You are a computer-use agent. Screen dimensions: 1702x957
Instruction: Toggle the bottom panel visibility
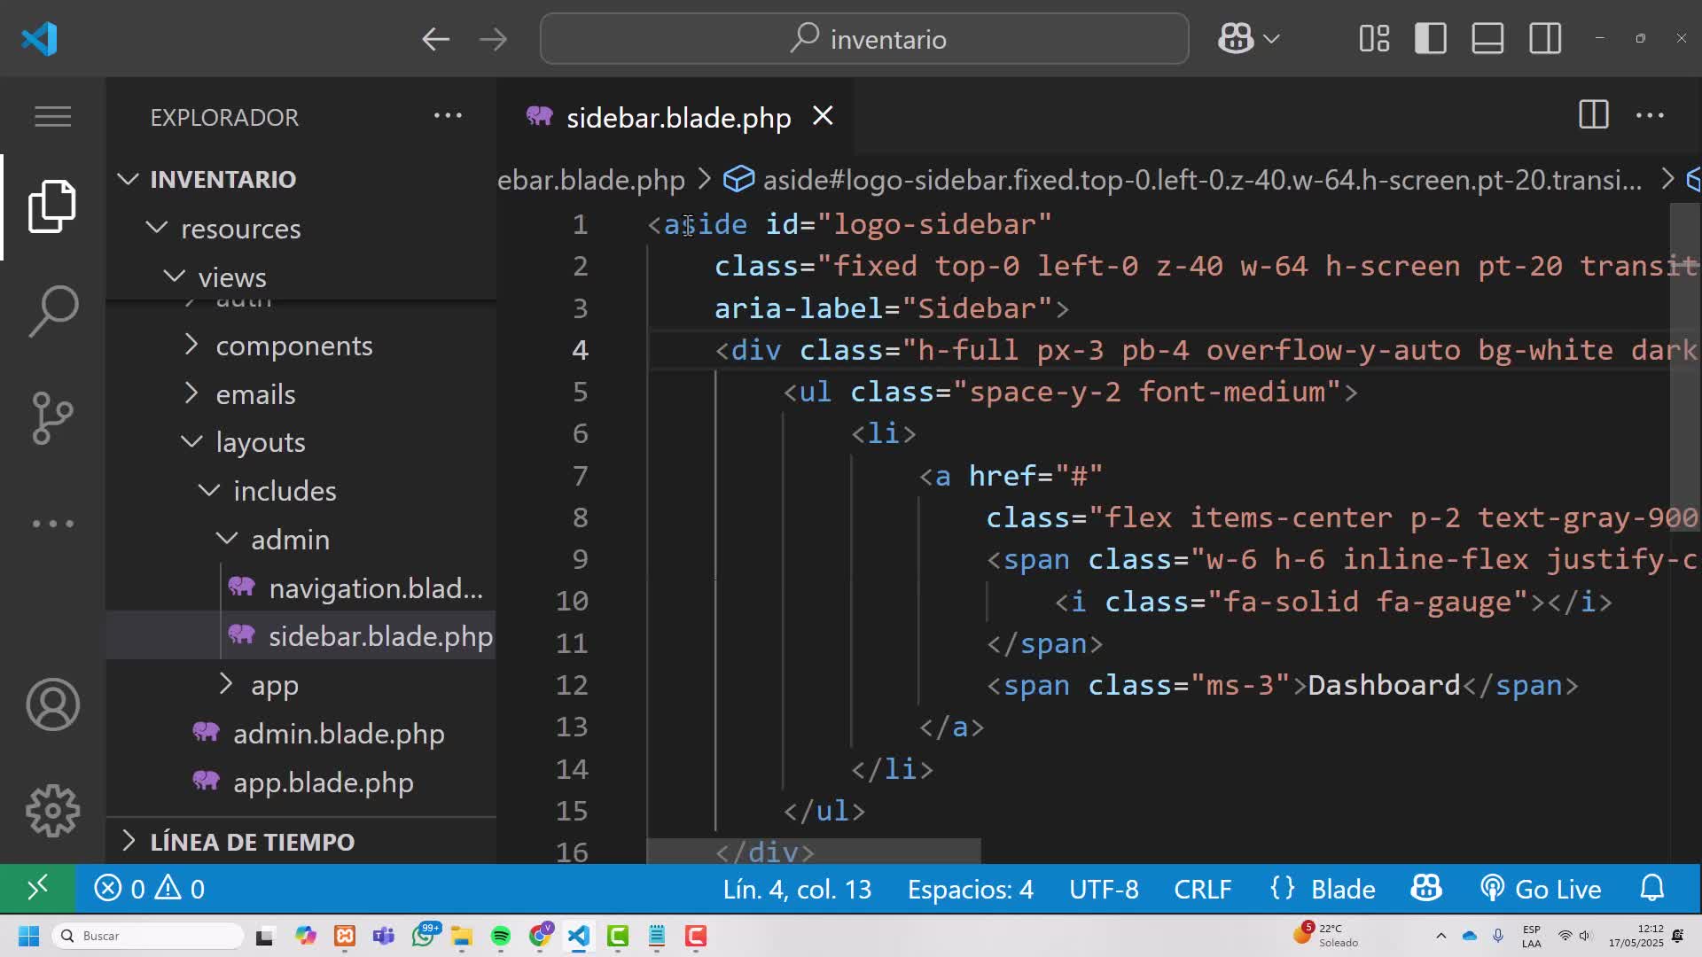[1487, 39]
